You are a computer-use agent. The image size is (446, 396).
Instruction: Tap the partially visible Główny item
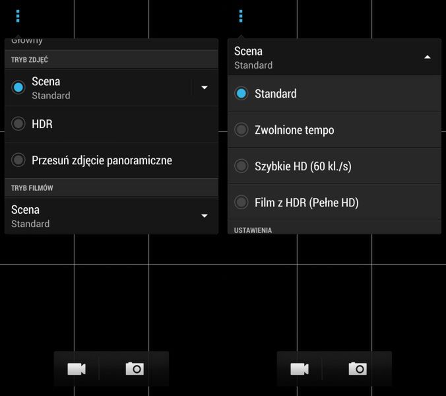[x=28, y=42]
